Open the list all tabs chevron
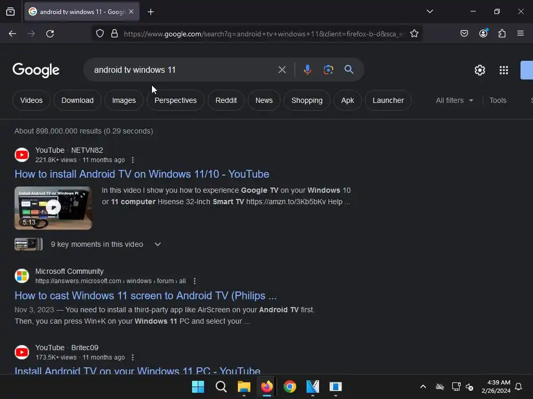533x399 pixels. [x=429, y=11]
